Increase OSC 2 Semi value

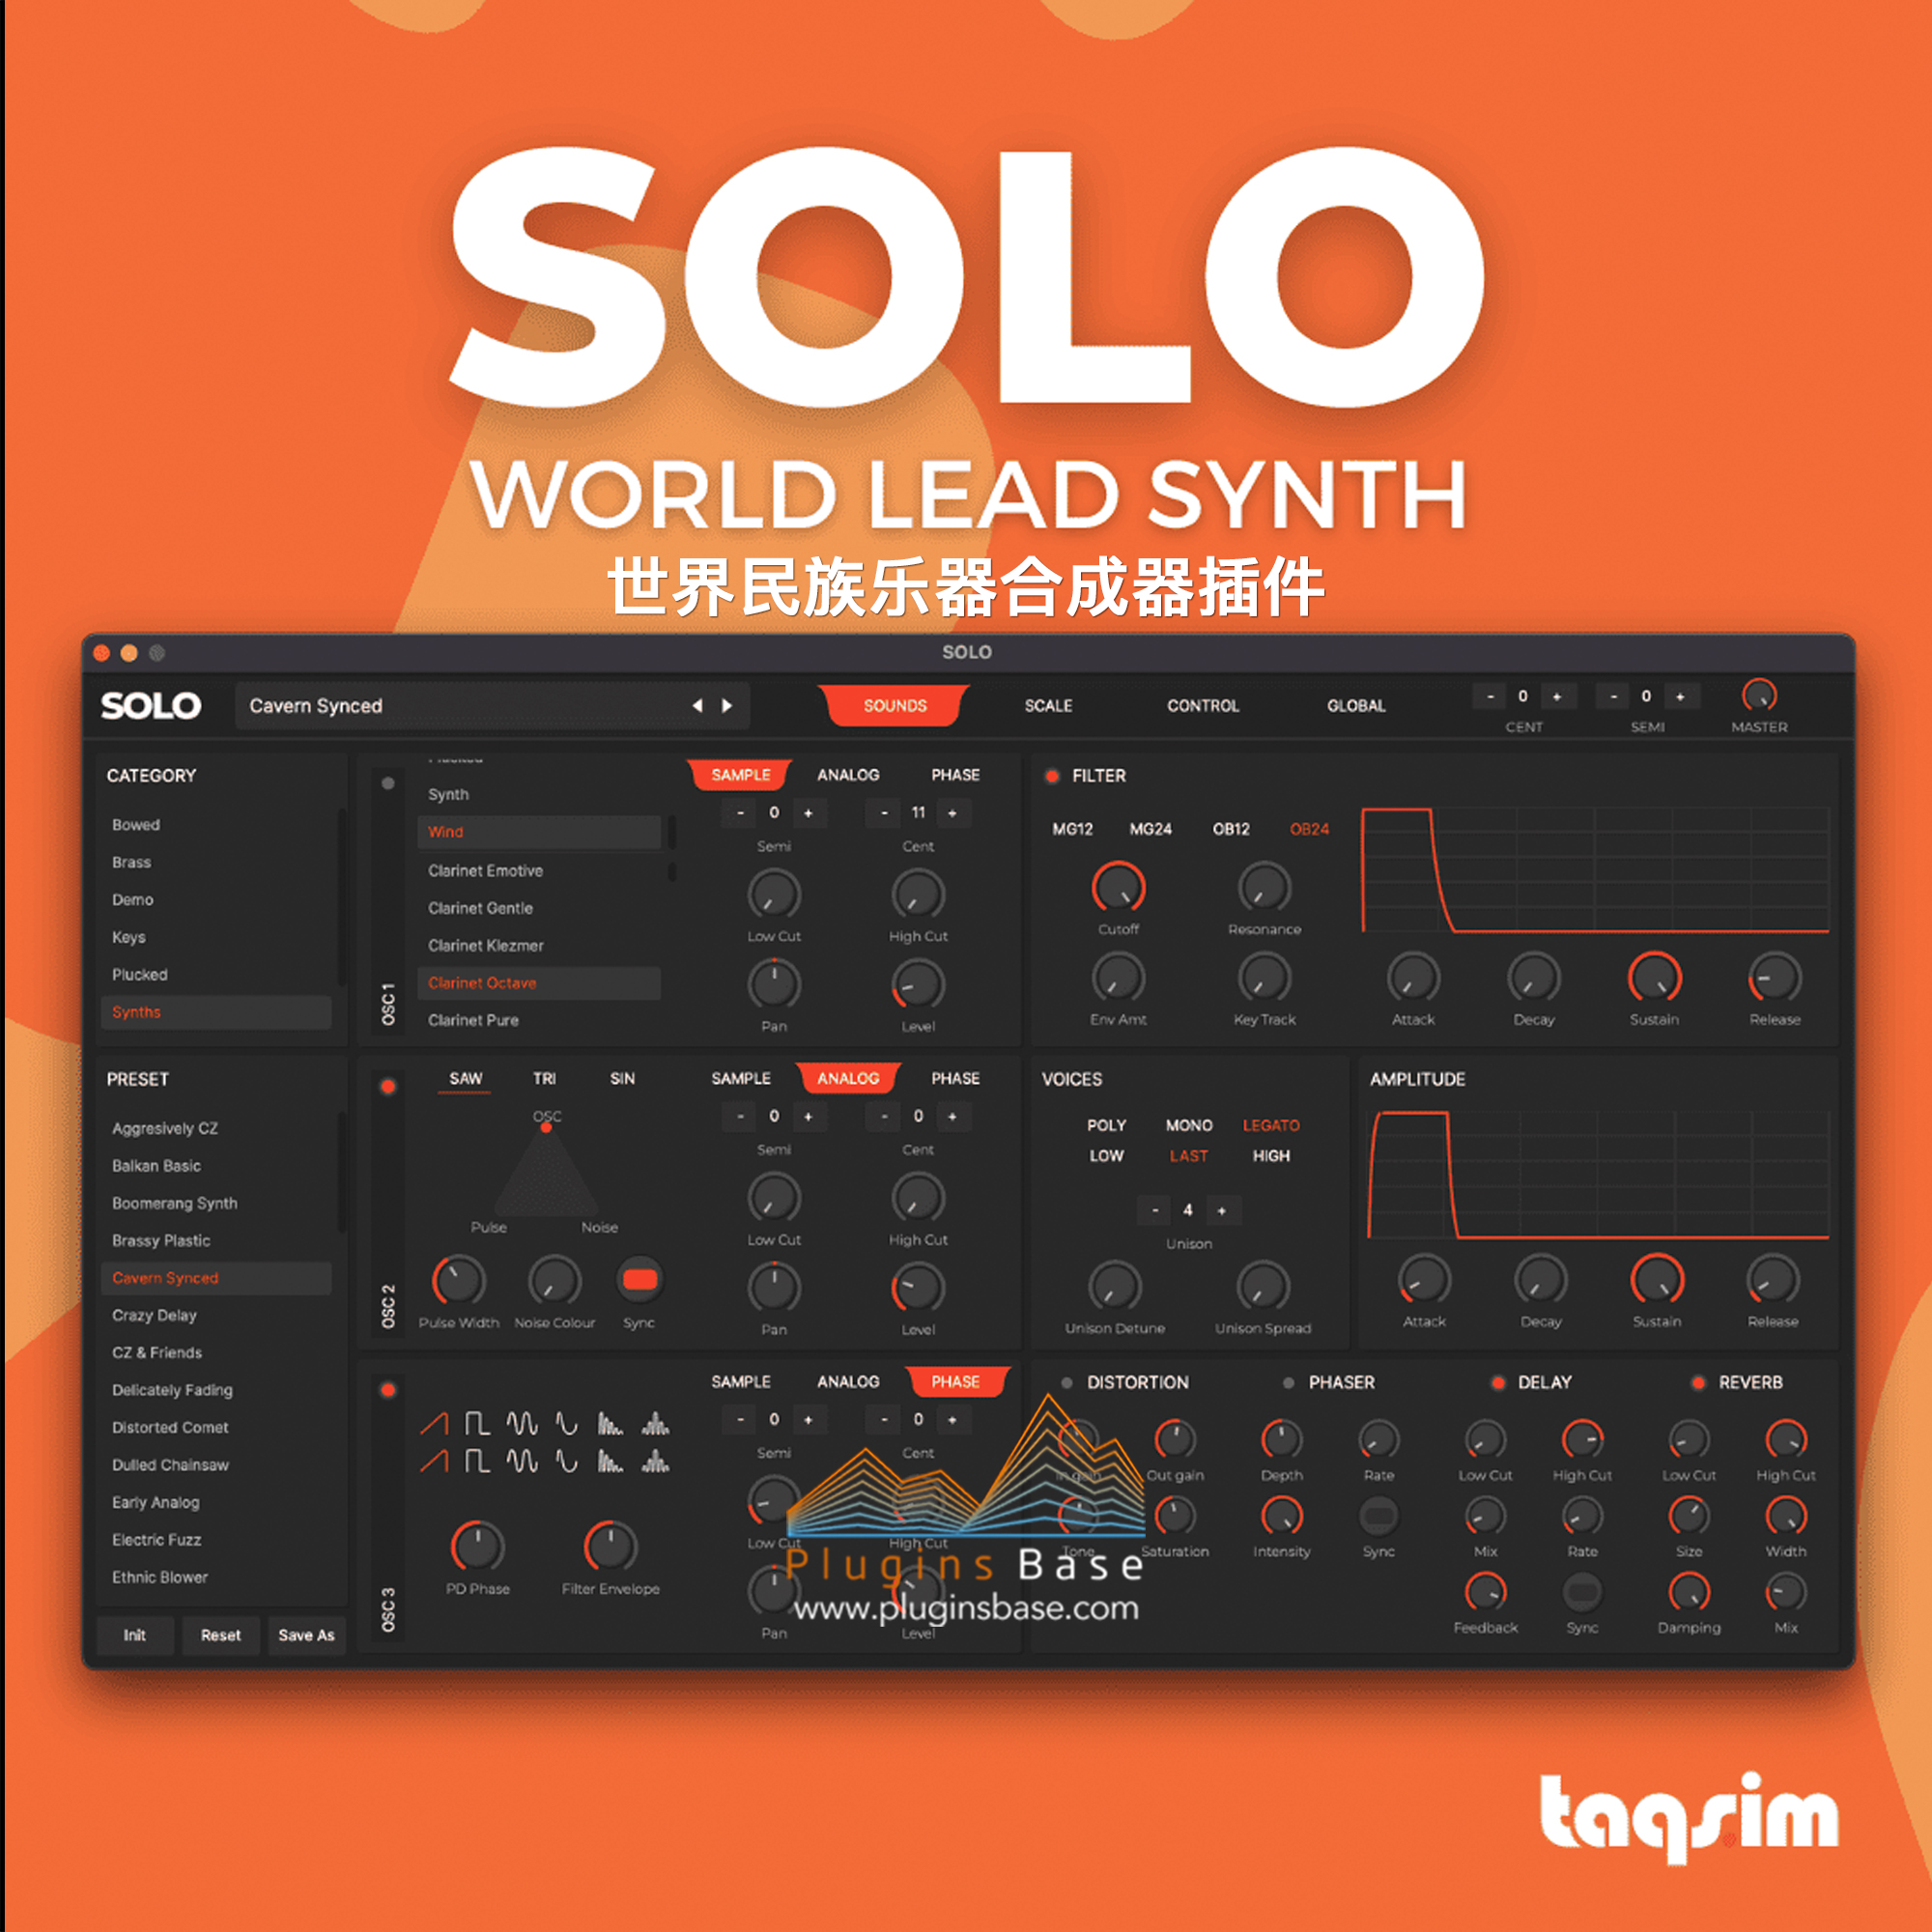click(808, 1116)
